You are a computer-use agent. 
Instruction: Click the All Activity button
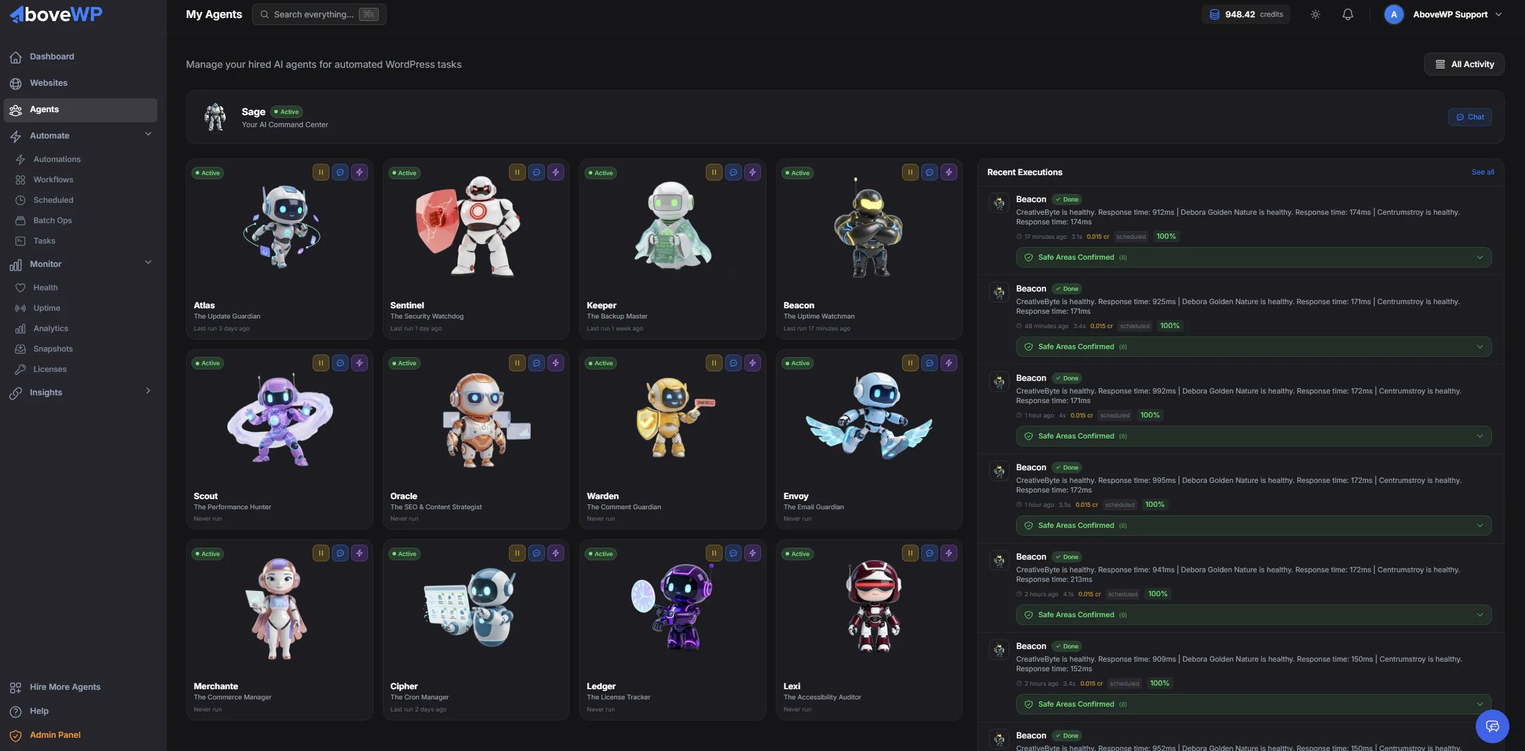point(1464,64)
